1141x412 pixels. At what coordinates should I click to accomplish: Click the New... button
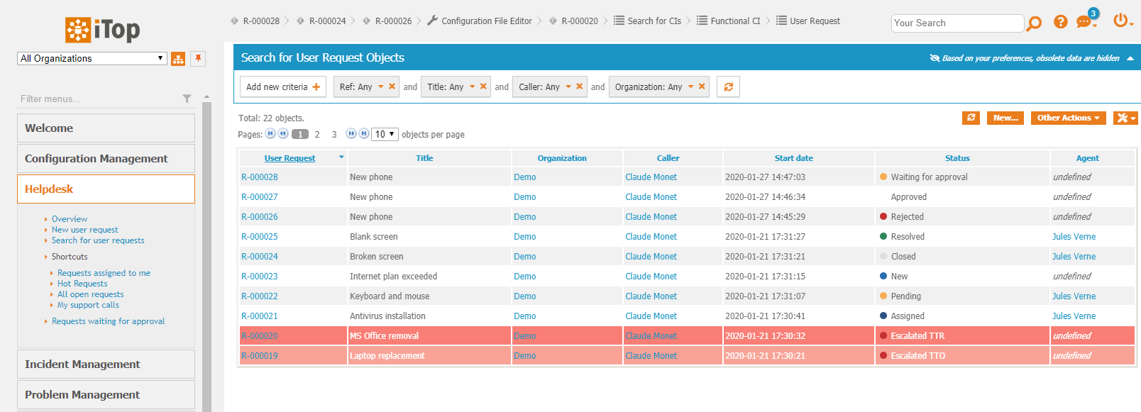coord(1005,118)
